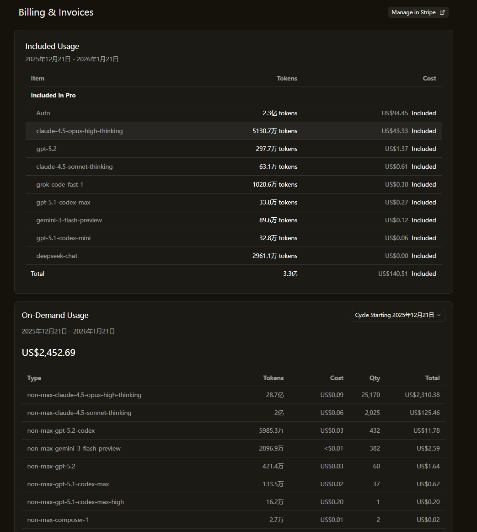Click the Tokens column header in Included Usage
Image resolution: width=477 pixels, height=532 pixels.
pyautogui.click(x=287, y=78)
